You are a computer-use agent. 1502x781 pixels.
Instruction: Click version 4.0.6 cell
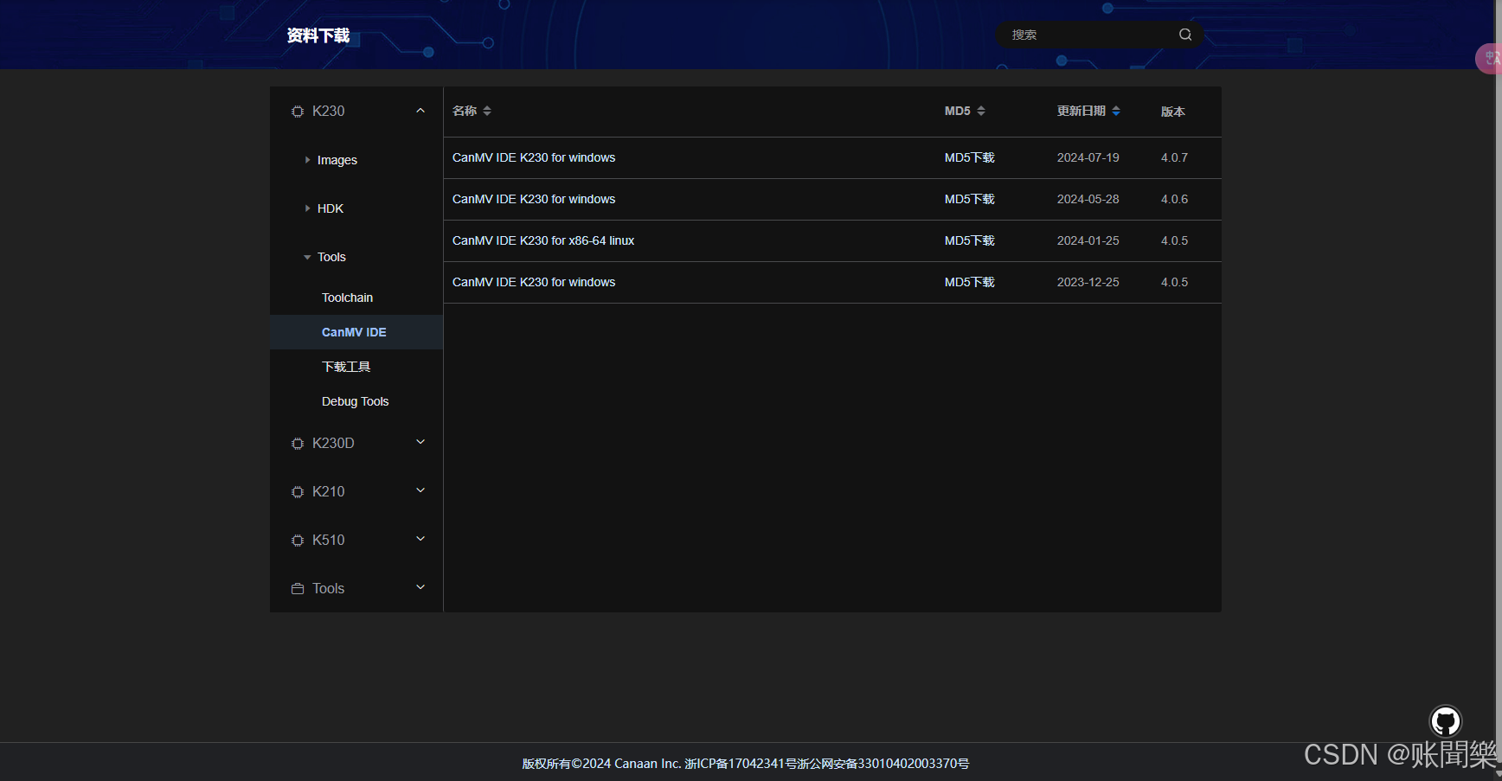pos(1174,199)
